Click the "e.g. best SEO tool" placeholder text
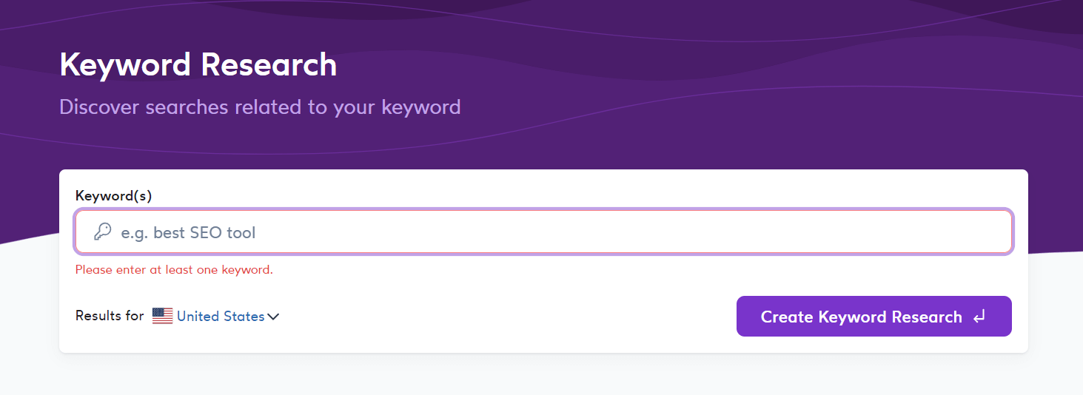The image size is (1083, 395). coord(188,232)
